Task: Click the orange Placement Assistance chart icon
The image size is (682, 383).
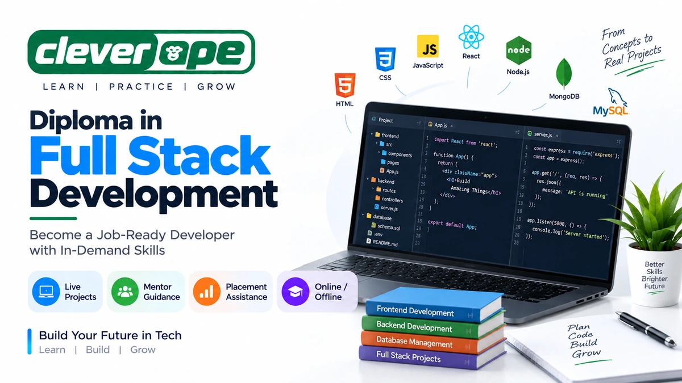Action: [207, 292]
